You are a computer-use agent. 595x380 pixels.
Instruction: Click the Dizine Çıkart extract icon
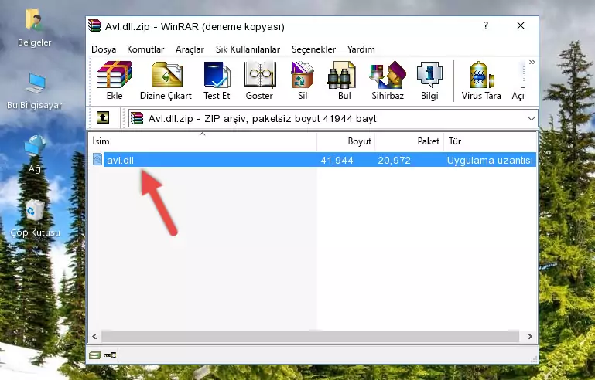coord(166,80)
